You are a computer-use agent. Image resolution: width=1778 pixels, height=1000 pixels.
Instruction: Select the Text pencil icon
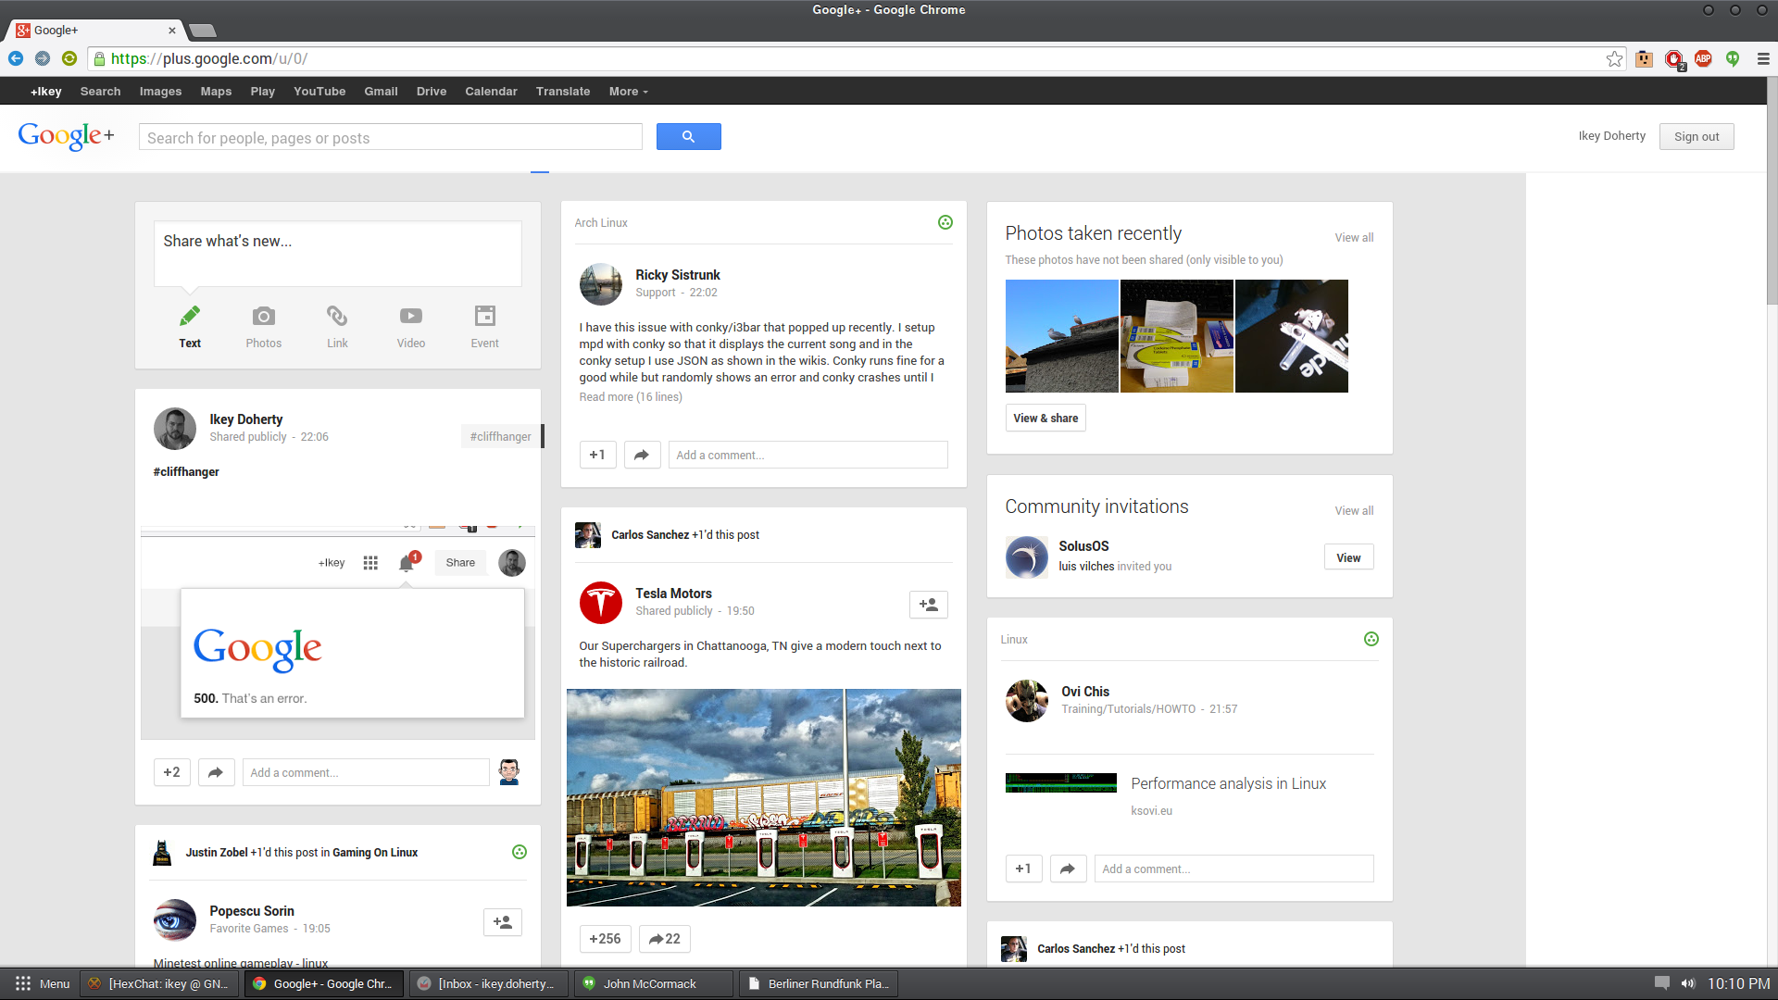190,317
